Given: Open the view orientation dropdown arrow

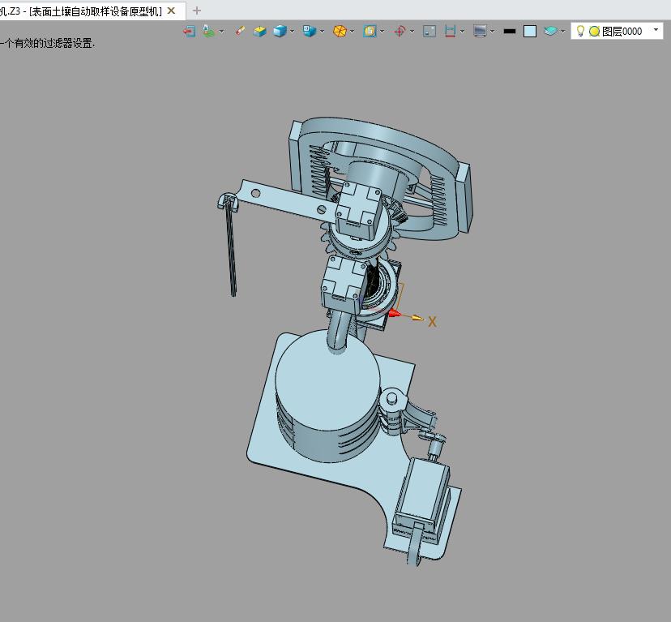Looking at the screenshot, I should (323, 32).
